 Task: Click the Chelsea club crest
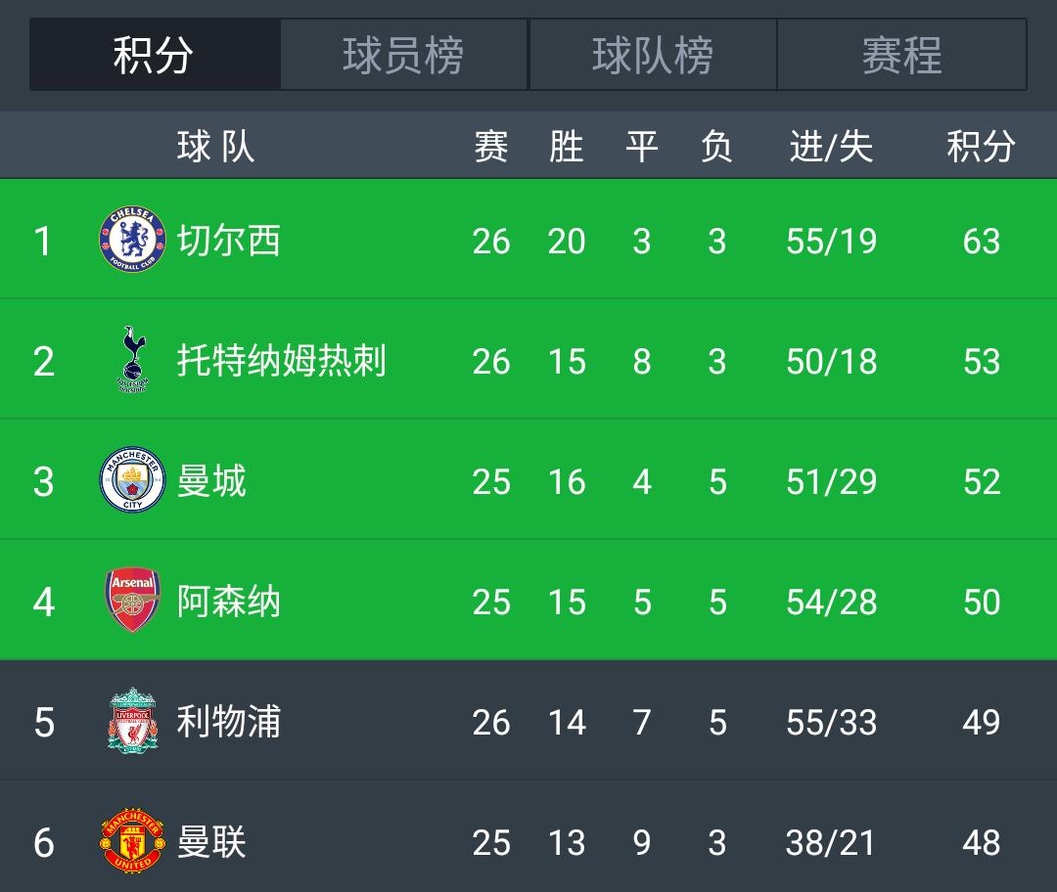tap(132, 240)
